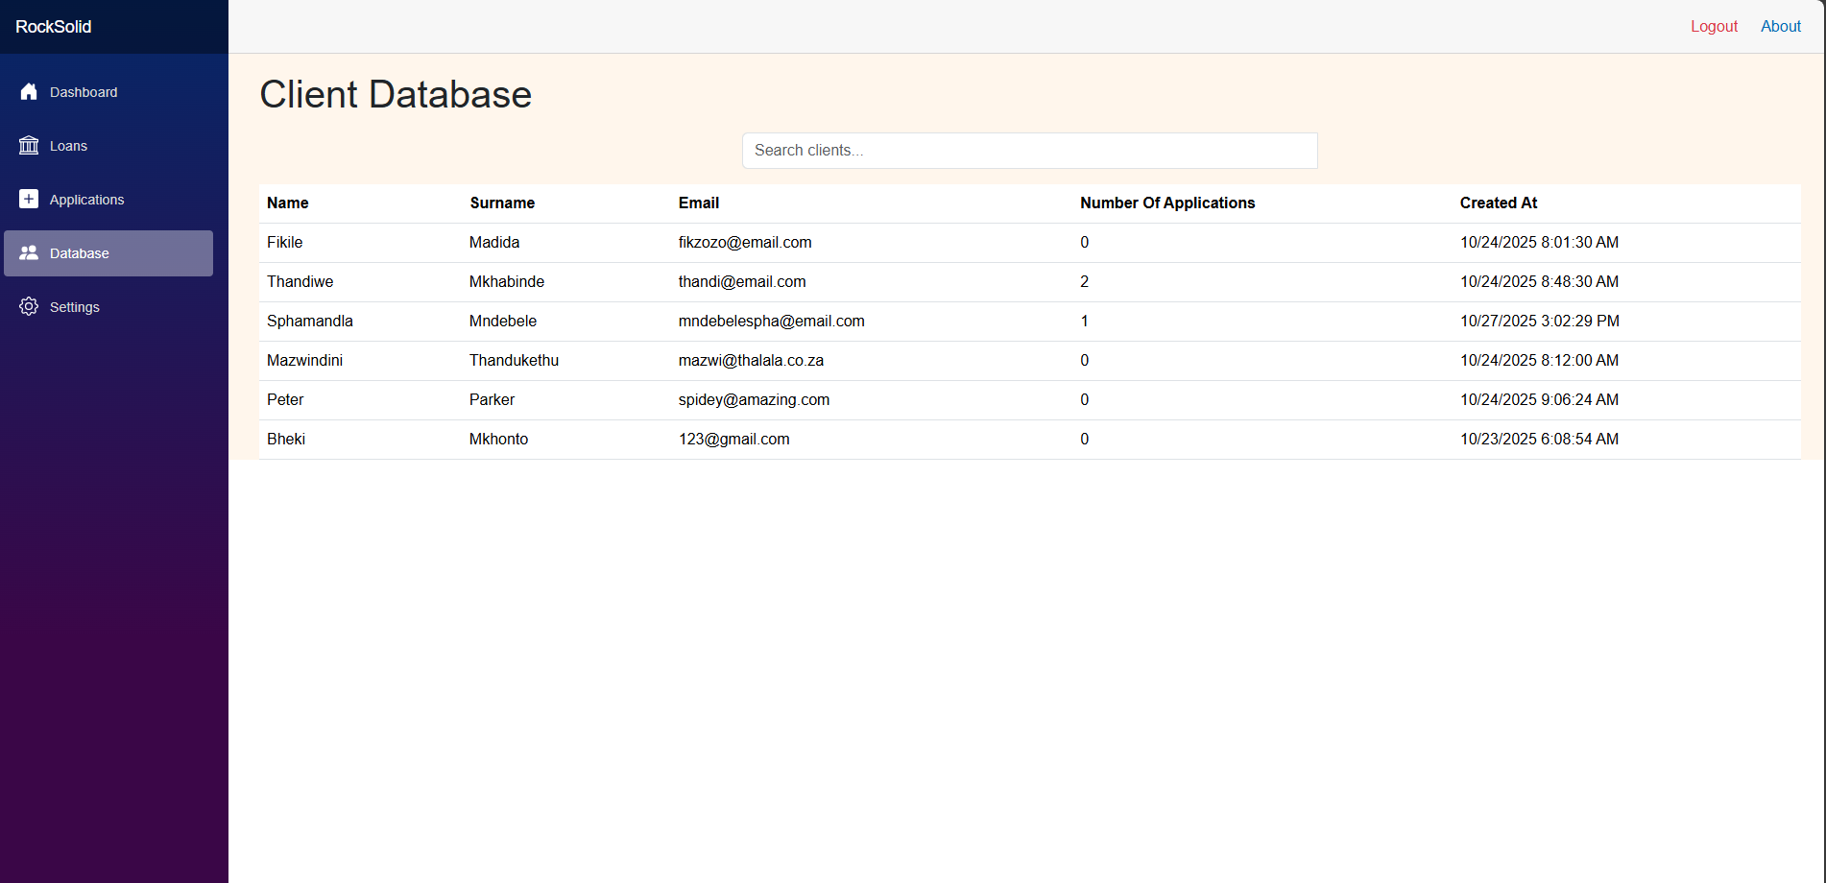
Task: Open Settings from the sidebar
Action: click(x=74, y=307)
